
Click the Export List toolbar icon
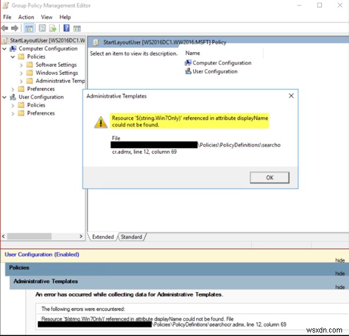(53, 28)
